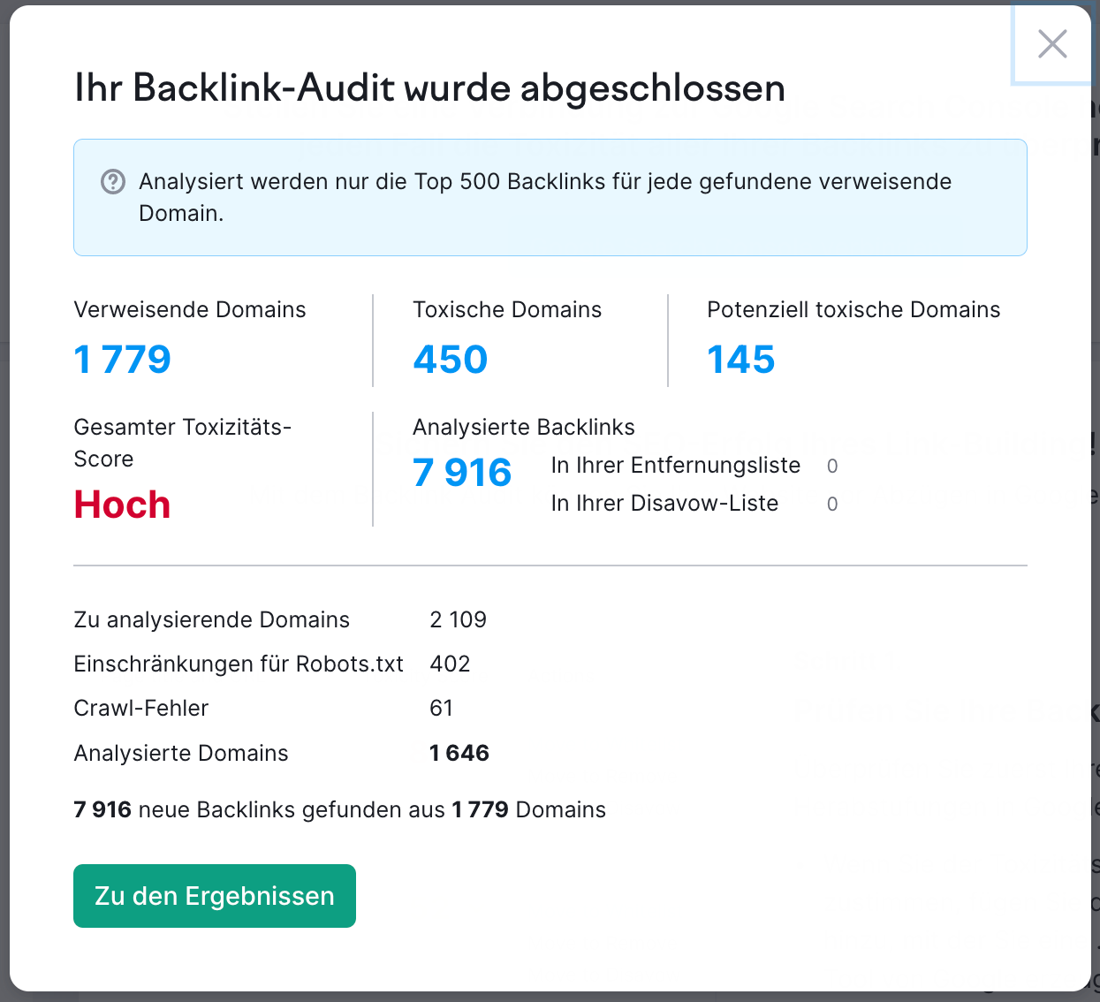Image resolution: width=1100 pixels, height=1002 pixels.
Task: Select the Gesamter Toxizitäts-Score heading
Action: tap(182, 443)
